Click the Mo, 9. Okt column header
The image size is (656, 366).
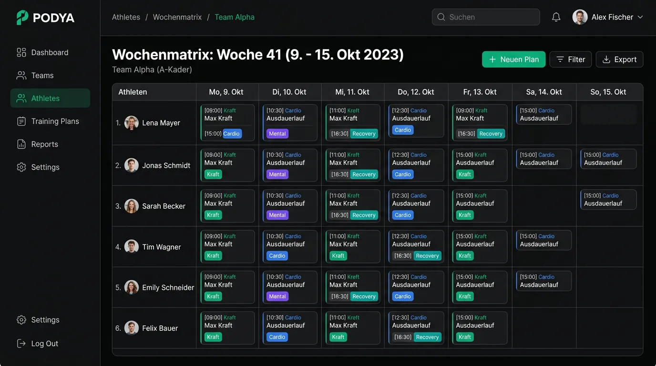coord(226,92)
